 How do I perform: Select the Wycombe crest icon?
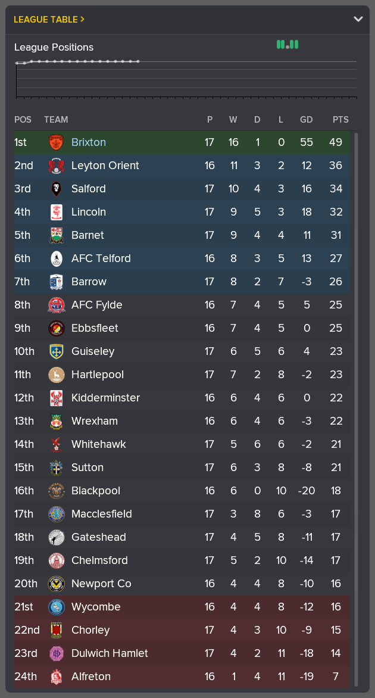(57, 606)
